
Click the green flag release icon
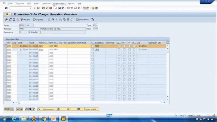(6, 20)
